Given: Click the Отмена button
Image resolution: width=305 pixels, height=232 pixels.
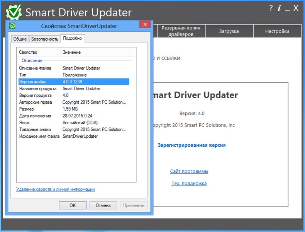Looking at the screenshot, I should click(x=103, y=205).
